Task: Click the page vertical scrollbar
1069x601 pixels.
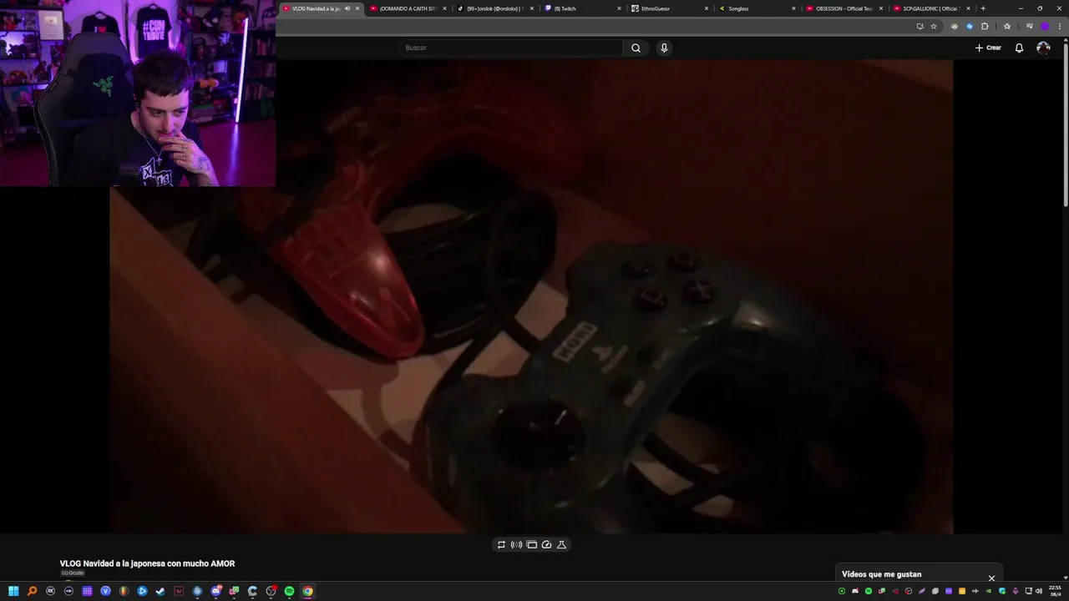Action: coord(1065,125)
